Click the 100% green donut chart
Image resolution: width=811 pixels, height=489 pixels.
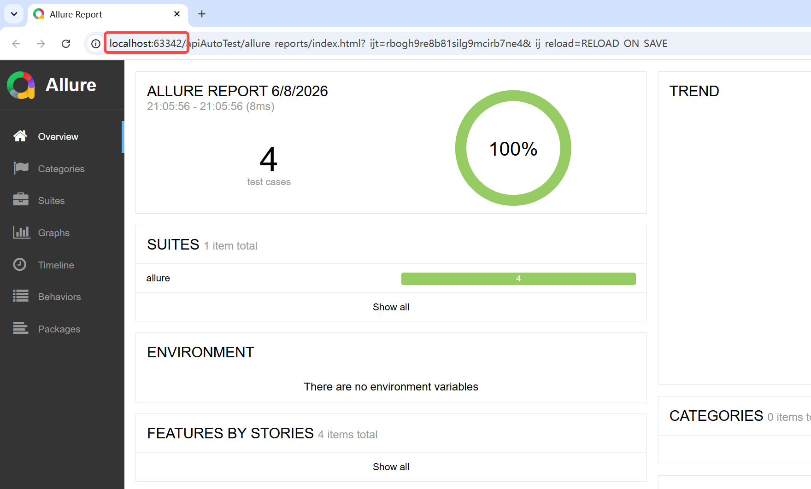click(513, 148)
